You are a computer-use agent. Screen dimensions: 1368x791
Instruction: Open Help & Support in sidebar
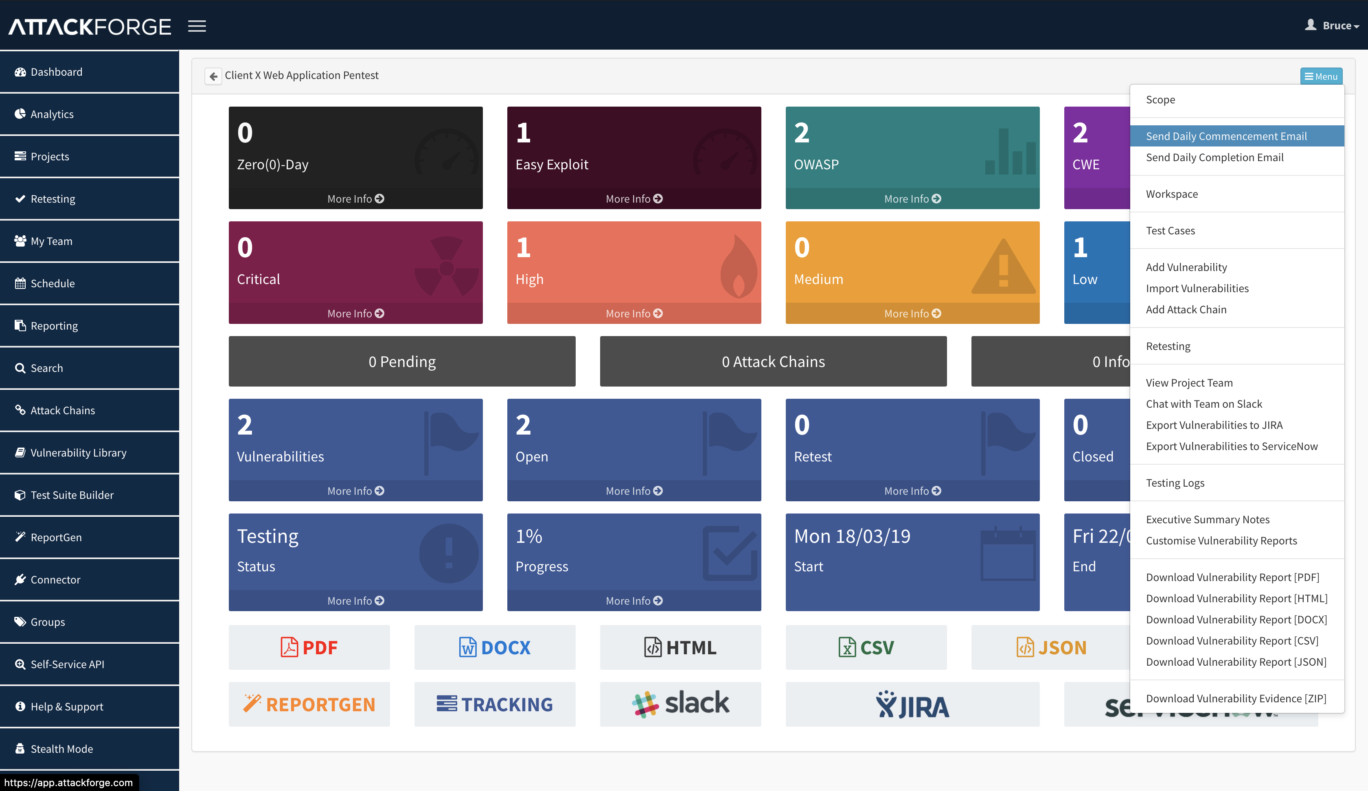tap(90, 706)
